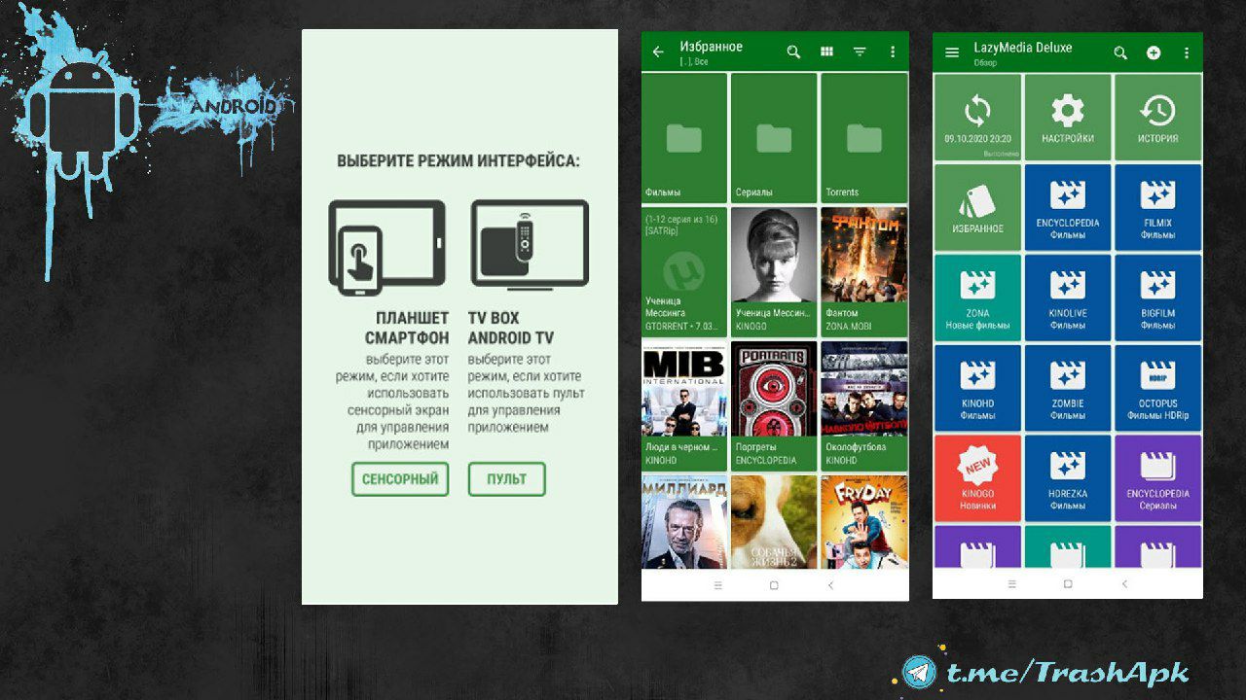The image size is (1246, 700).
Task: Open filter options in Избранное
Action: point(860,52)
